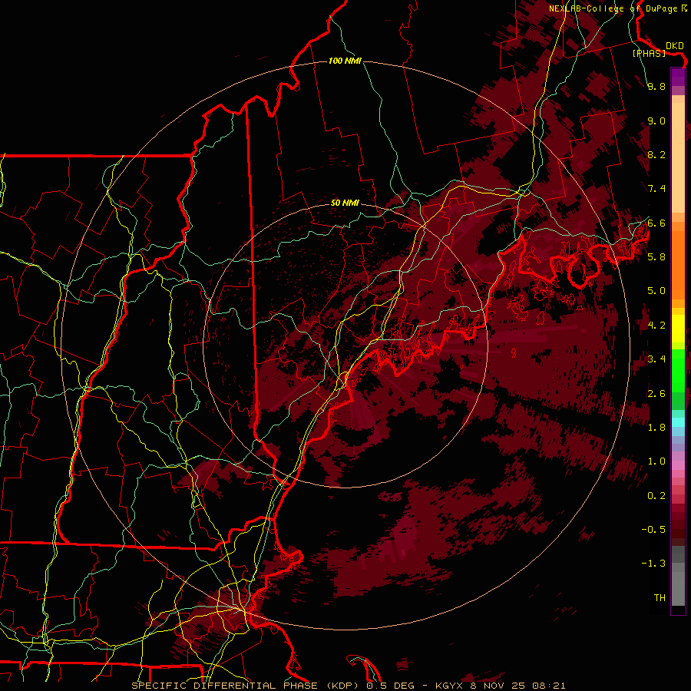Pick the bright green segment of the color bar
The width and height of the screenshot is (691, 691).
[x=678, y=370]
